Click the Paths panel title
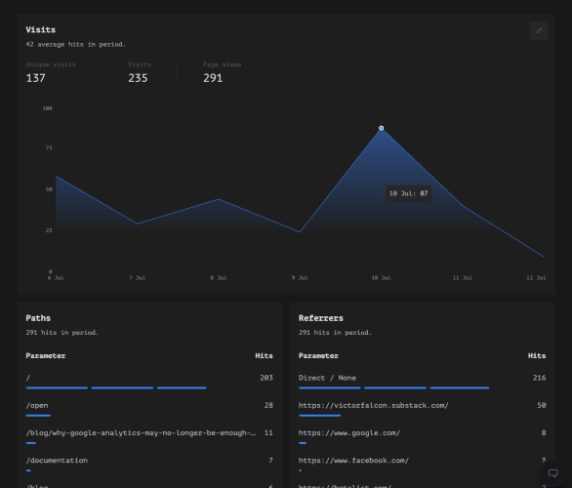This screenshot has width=572, height=488. (x=38, y=318)
